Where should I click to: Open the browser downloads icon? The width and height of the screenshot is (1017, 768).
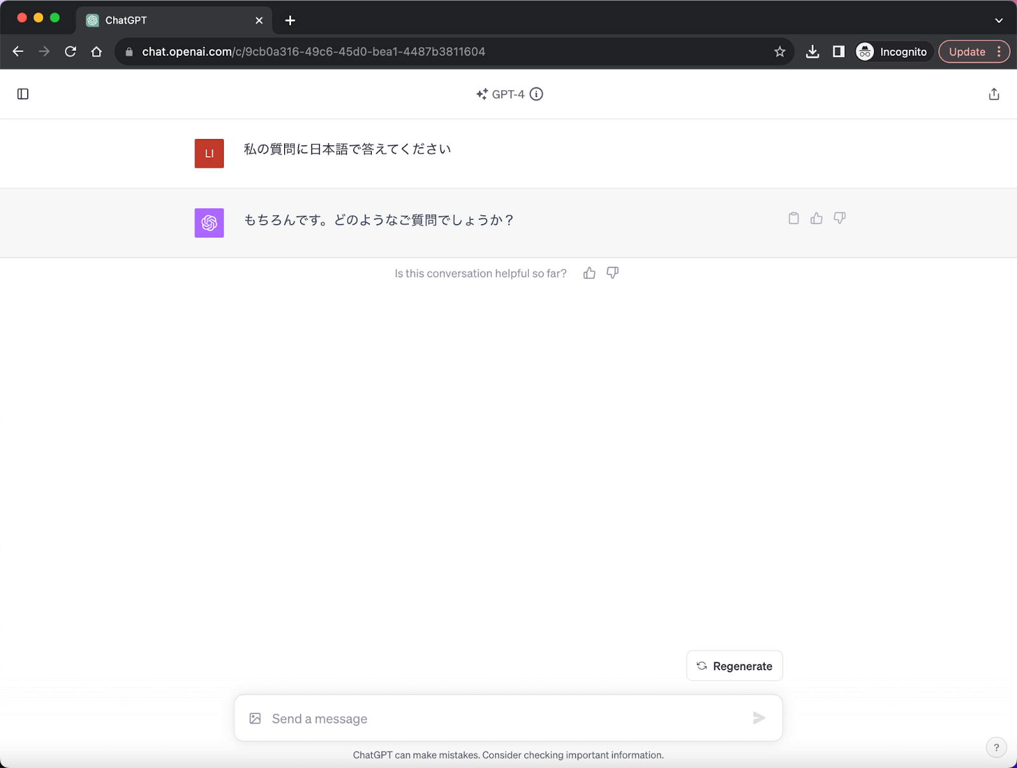point(812,51)
